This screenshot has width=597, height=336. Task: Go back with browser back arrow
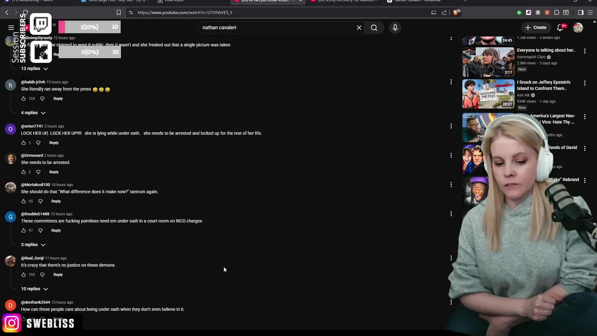[x=7, y=13]
